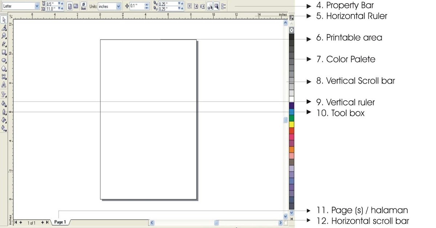Image resolution: width=436 pixels, height=228 pixels.
Task: Increase nudge distance with the up stepper
Action: click(x=147, y=4)
